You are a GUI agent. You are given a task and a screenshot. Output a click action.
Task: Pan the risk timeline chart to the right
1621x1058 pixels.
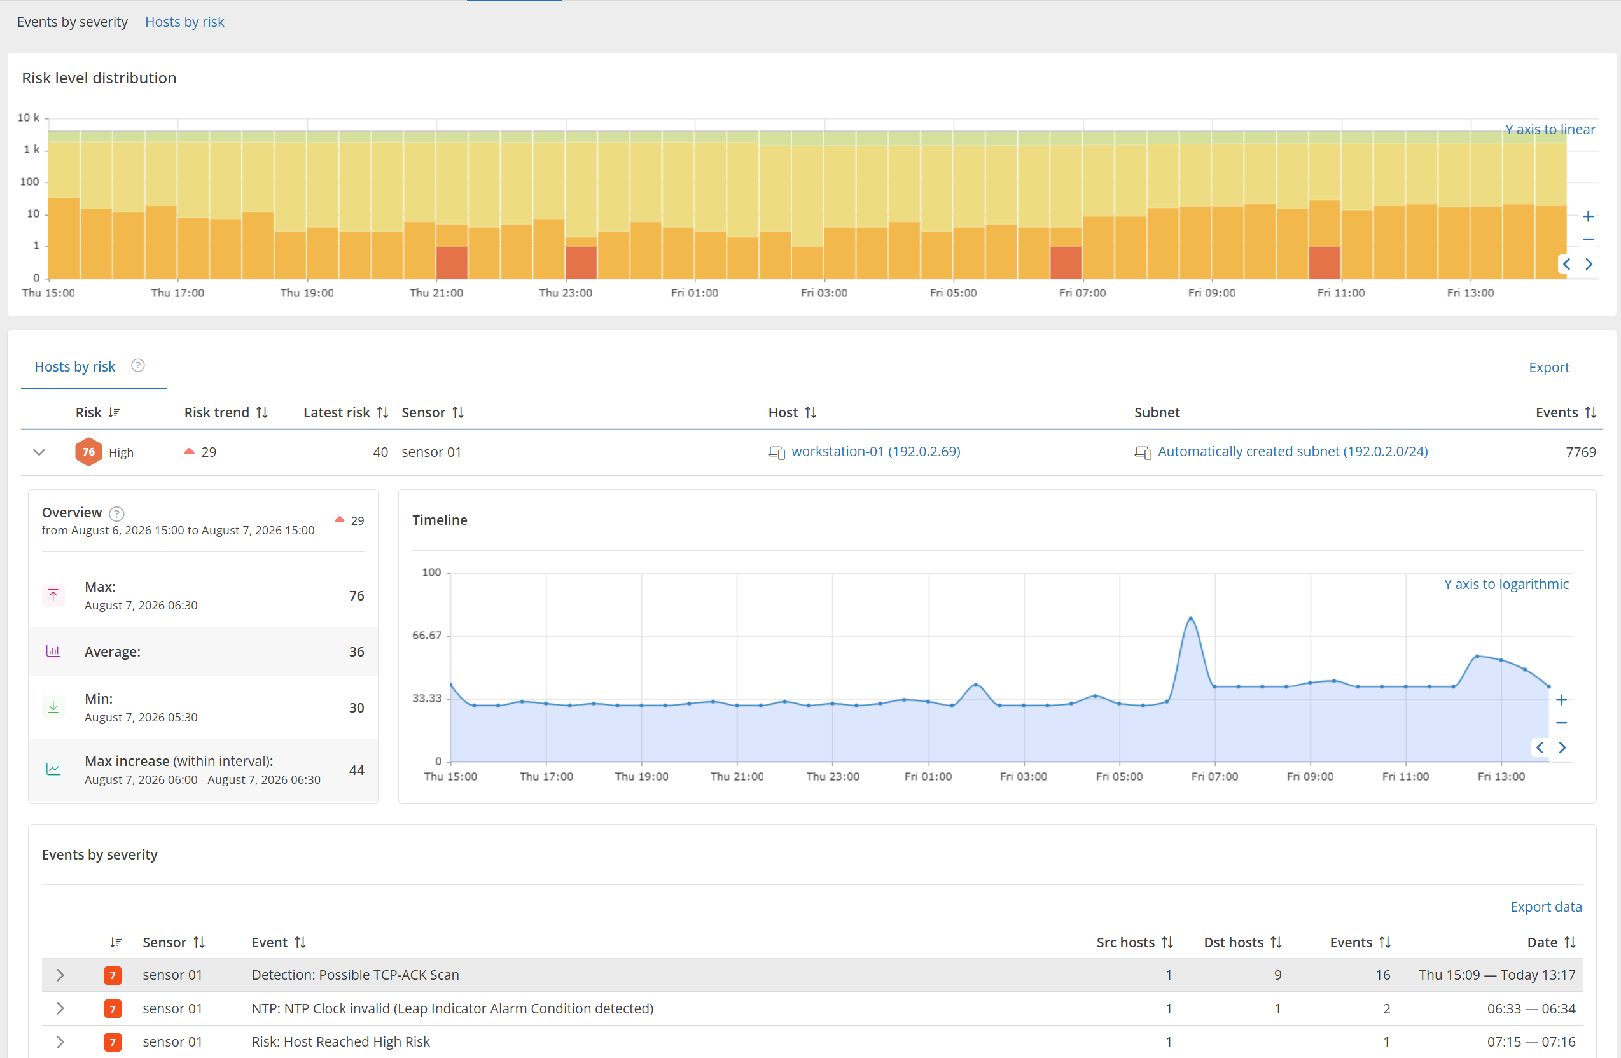(x=1562, y=748)
